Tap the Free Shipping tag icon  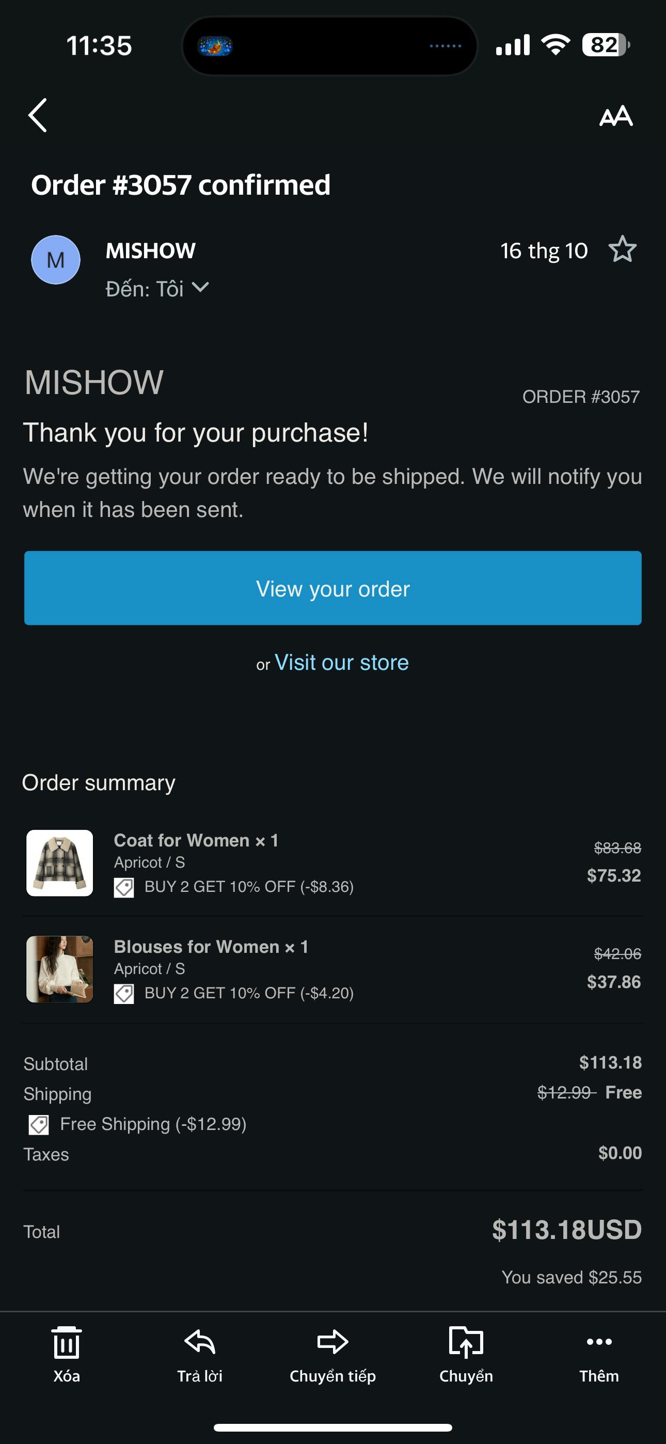pos(39,1124)
